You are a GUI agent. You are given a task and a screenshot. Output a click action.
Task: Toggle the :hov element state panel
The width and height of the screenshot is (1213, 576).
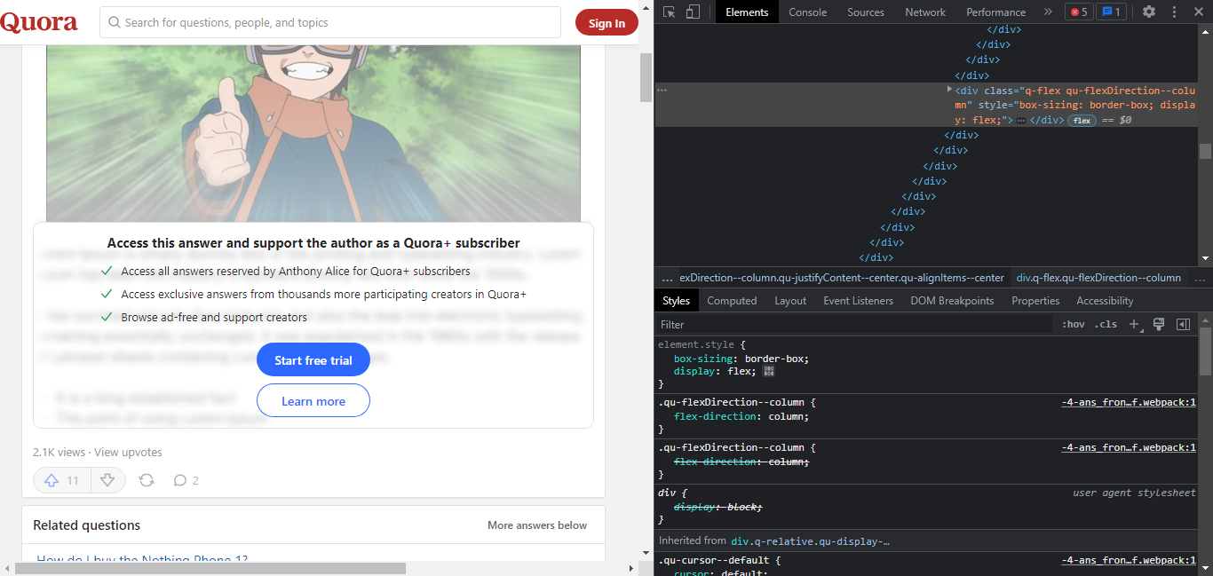pyautogui.click(x=1074, y=325)
